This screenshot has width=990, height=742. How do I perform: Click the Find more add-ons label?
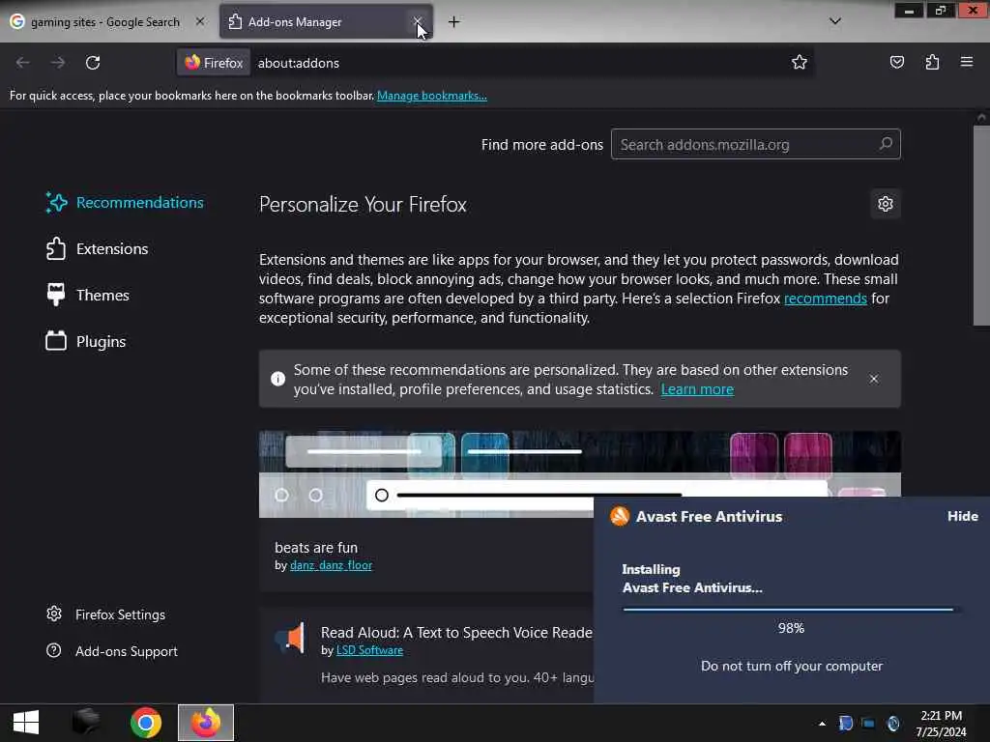pyautogui.click(x=541, y=145)
